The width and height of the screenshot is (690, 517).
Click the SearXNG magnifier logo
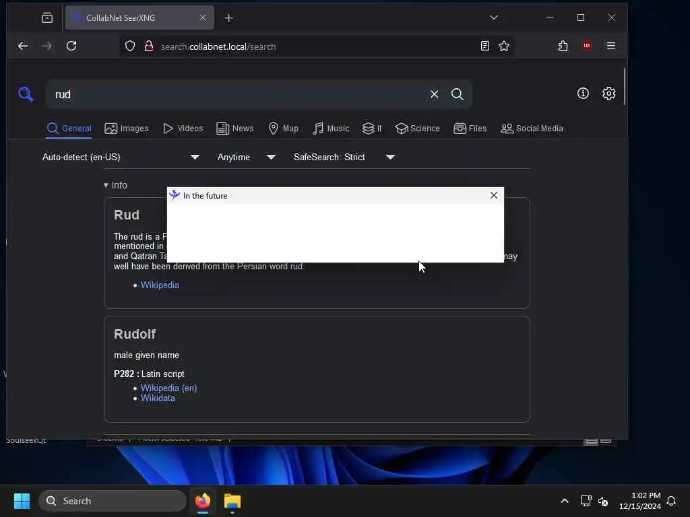point(26,94)
